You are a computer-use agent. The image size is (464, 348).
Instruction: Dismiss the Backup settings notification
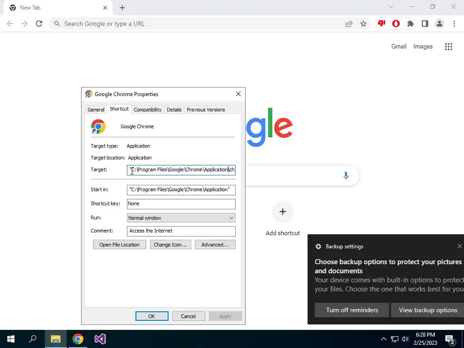459,246
